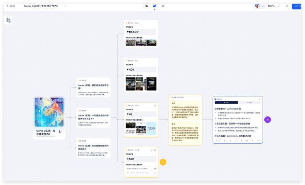Click the megaphone publish icon

pyautogui.click(x=163, y=6)
